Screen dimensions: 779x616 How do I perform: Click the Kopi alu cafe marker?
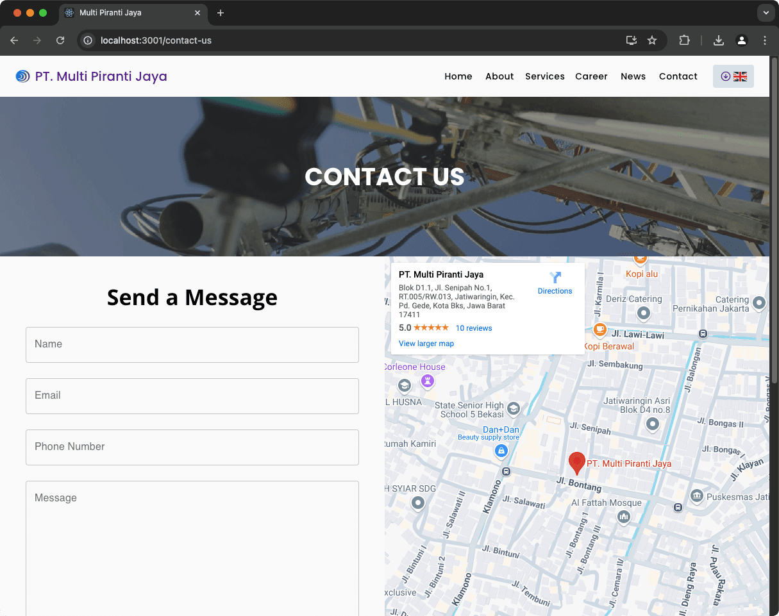(x=640, y=260)
